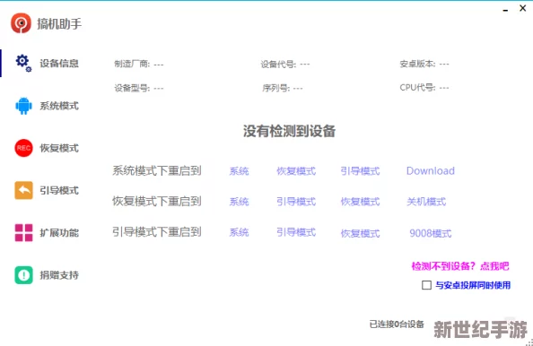This screenshot has height=346, width=533.
Task: Click the 设备型号 field text
Action: (139, 88)
